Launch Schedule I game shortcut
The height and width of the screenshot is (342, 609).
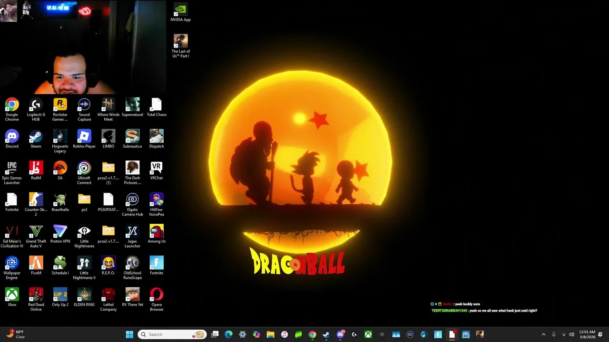pyautogui.click(x=60, y=266)
